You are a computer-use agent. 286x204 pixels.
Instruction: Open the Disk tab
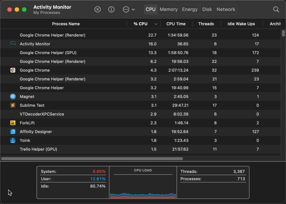click(x=207, y=9)
